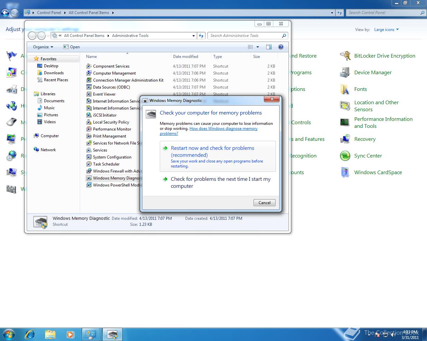Click the Search Administrative Tools field

245,36
